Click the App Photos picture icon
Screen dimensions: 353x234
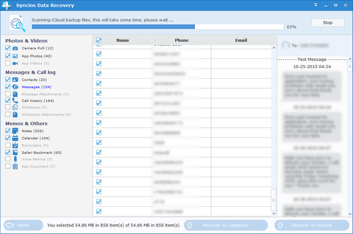[15, 56]
